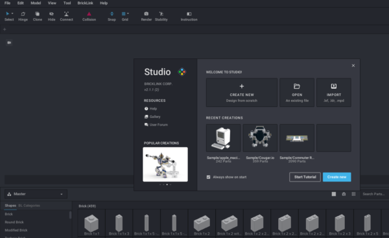The width and height of the screenshot is (389, 238).
Task: Click the Open existing file card
Action: pyautogui.click(x=297, y=93)
